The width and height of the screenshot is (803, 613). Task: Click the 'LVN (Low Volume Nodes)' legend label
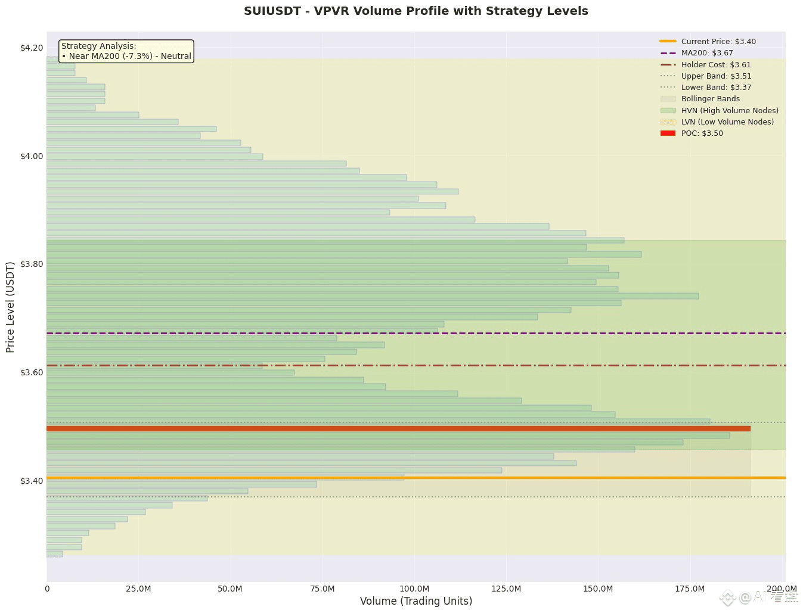[727, 122]
